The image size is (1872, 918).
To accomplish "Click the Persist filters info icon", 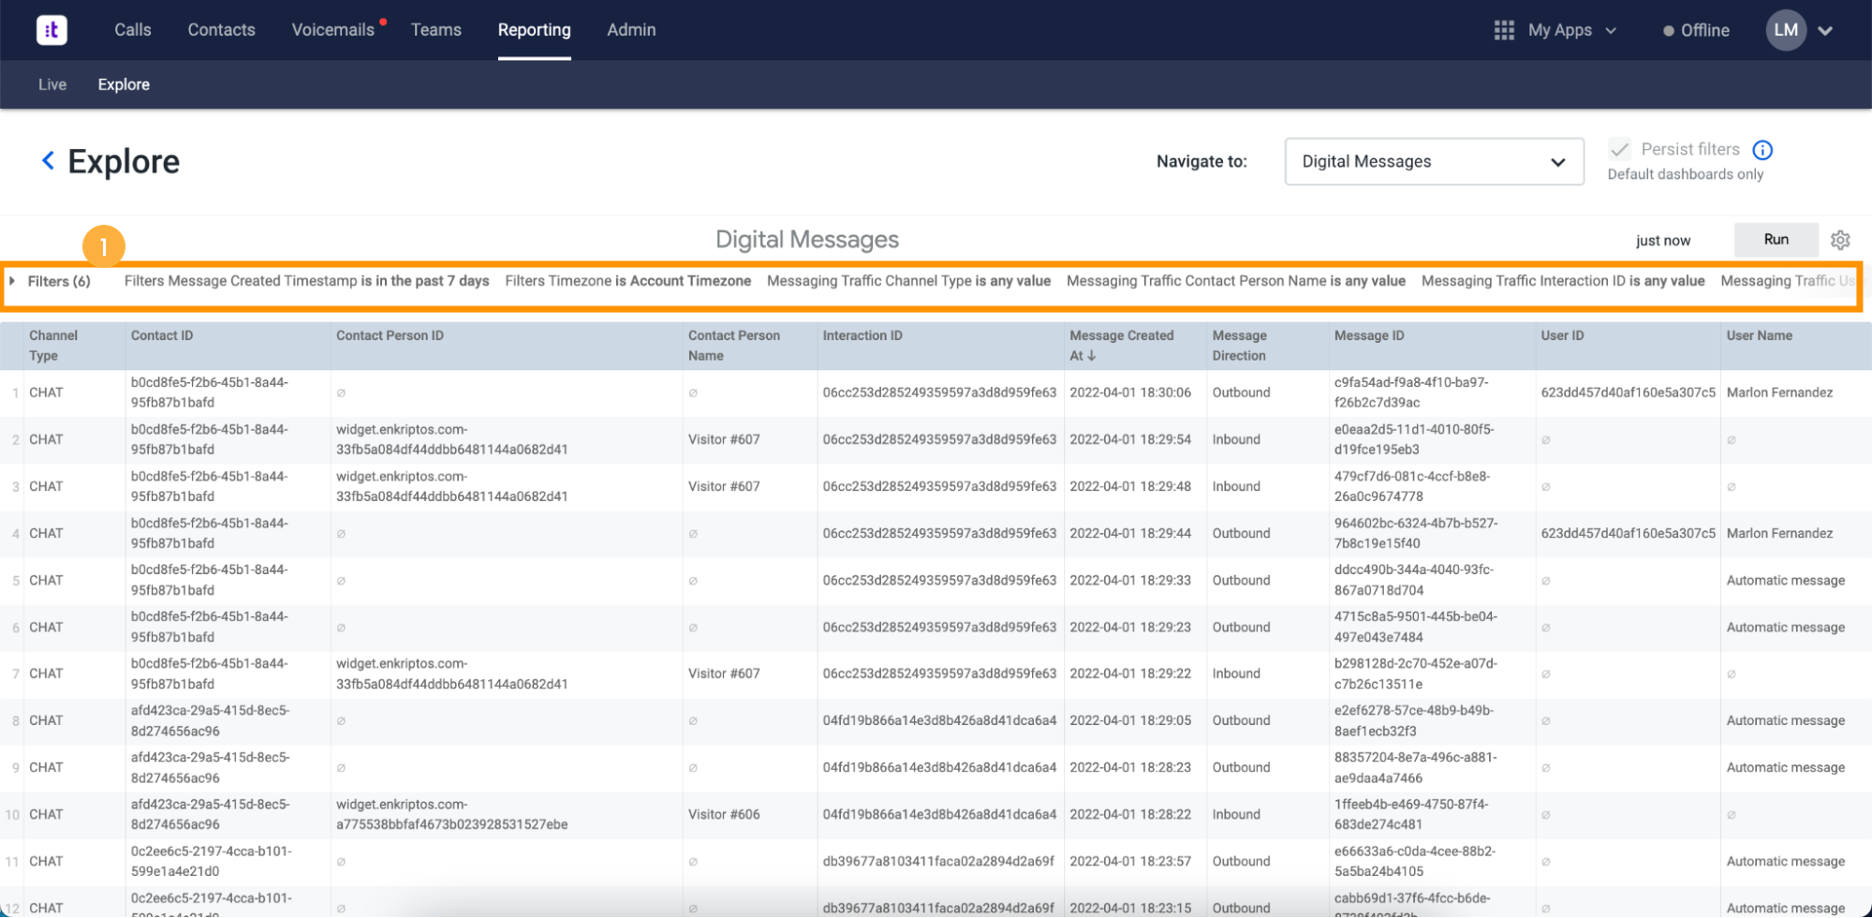I will click(1762, 150).
